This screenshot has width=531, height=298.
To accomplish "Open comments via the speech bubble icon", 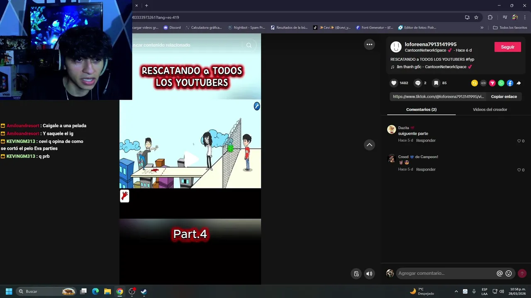I will (x=418, y=83).
